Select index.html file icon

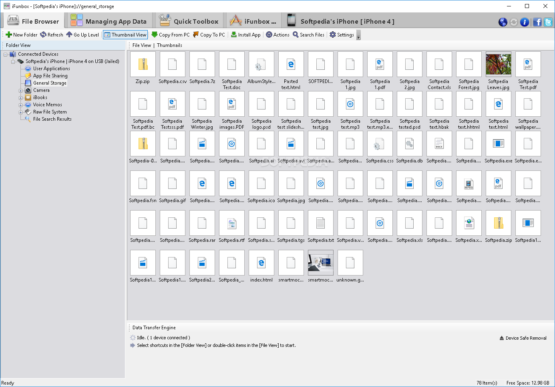click(261, 263)
